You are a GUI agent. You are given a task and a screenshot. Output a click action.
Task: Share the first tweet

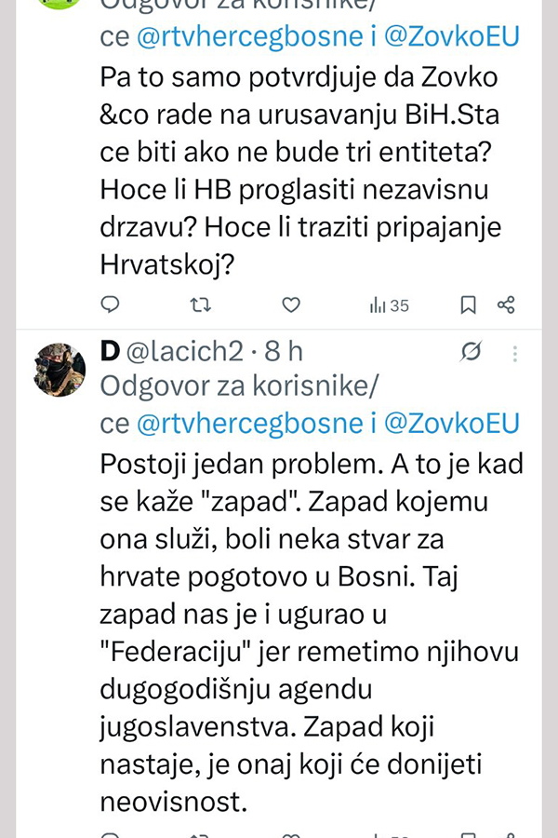pyautogui.click(x=506, y=304)
